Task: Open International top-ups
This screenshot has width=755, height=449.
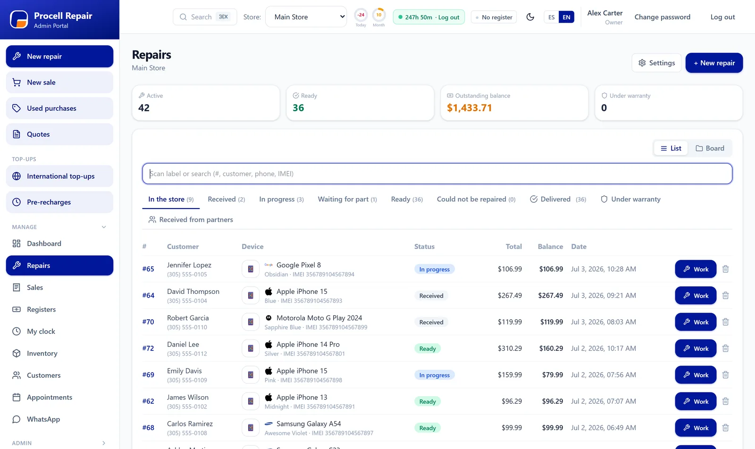Action: coord(59,176)
